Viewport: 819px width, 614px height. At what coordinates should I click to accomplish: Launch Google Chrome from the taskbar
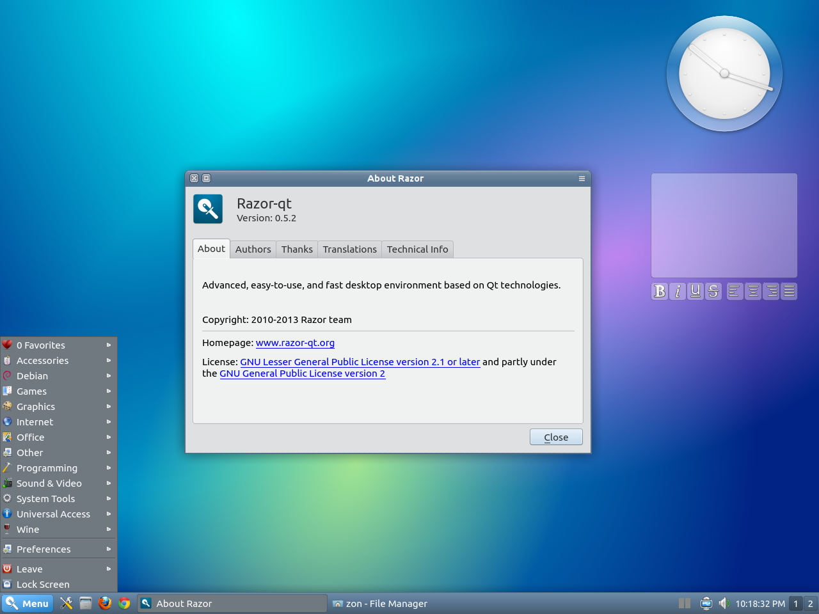tap(123, 603)
